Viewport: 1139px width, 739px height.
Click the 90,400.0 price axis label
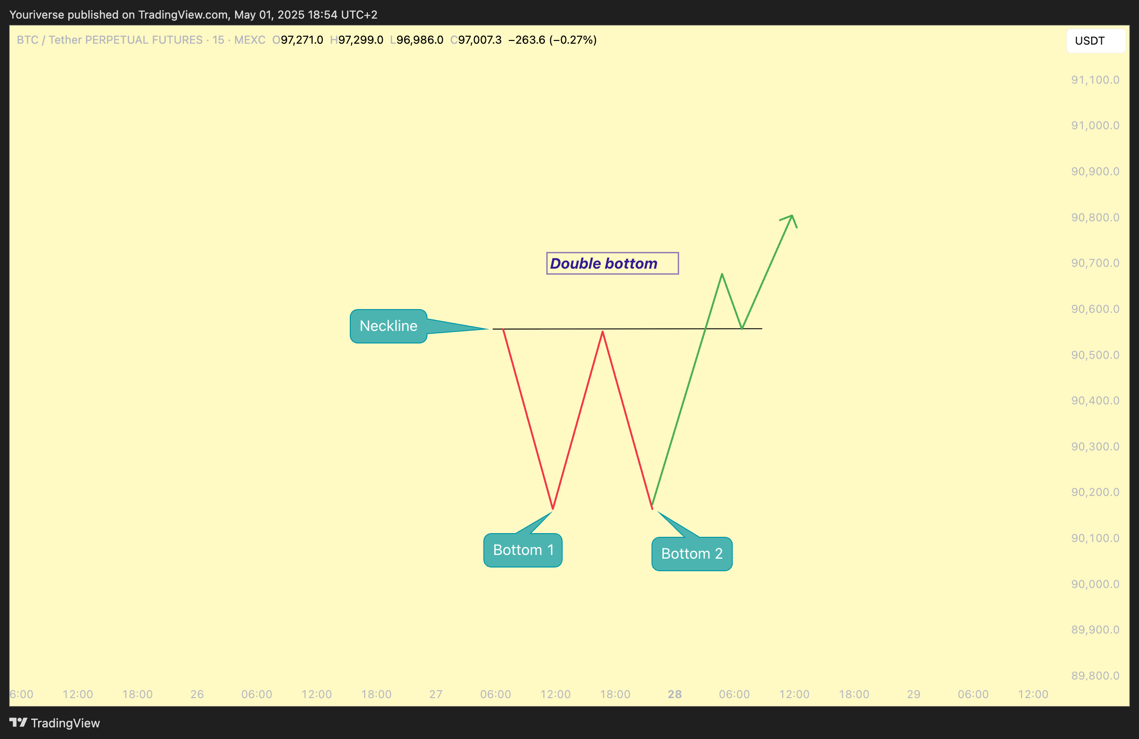coord(1095,400)
